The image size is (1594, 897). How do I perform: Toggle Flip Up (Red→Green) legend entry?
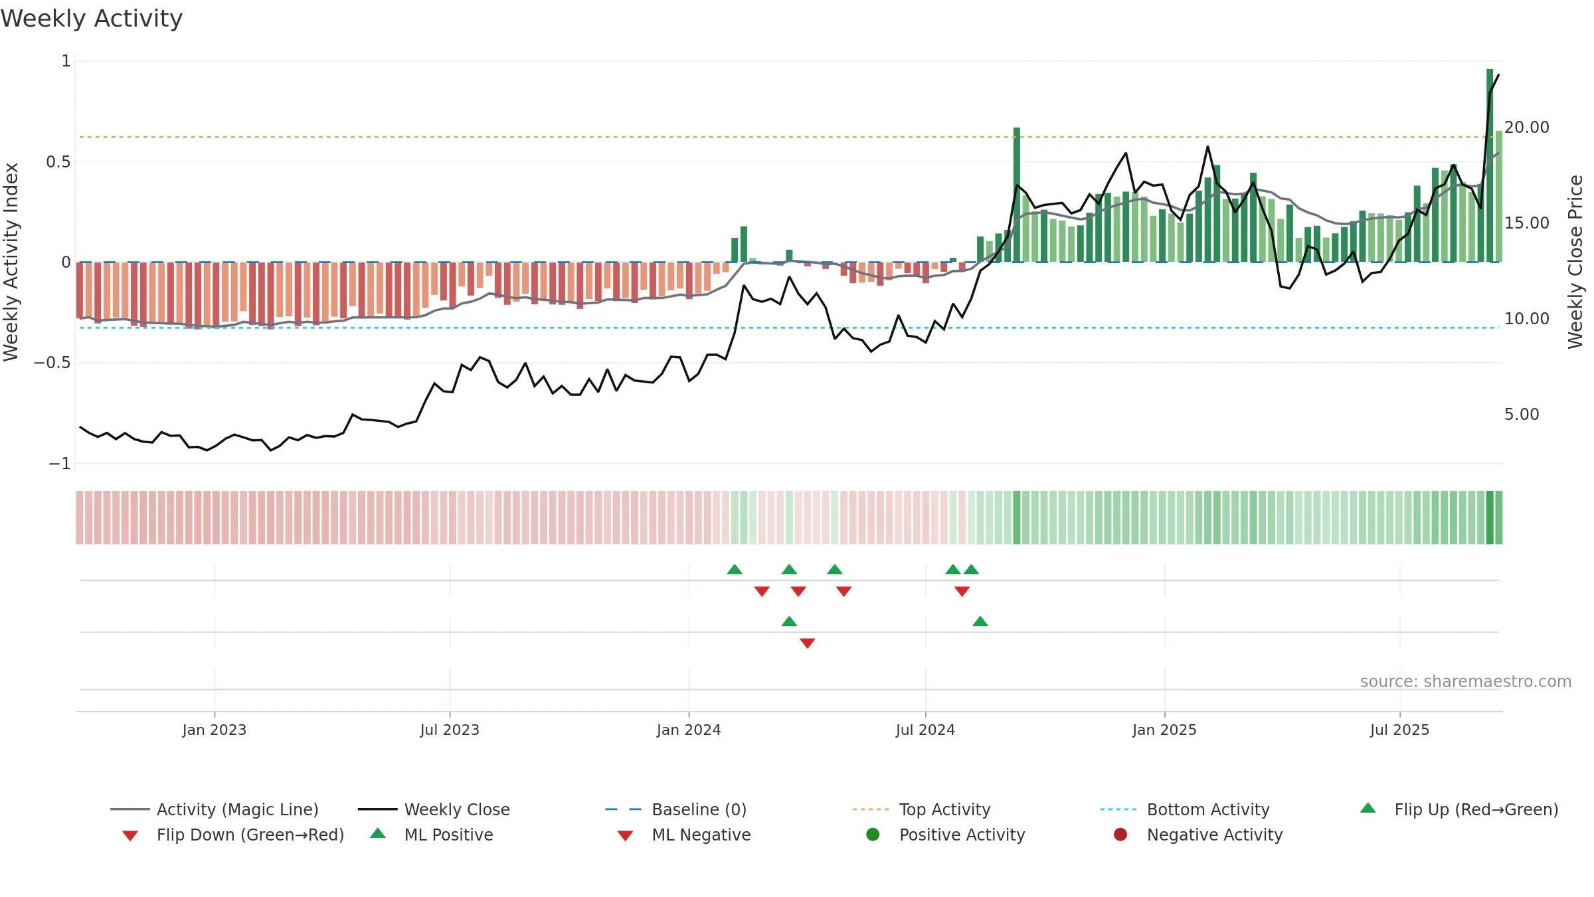coord(1459,809)
